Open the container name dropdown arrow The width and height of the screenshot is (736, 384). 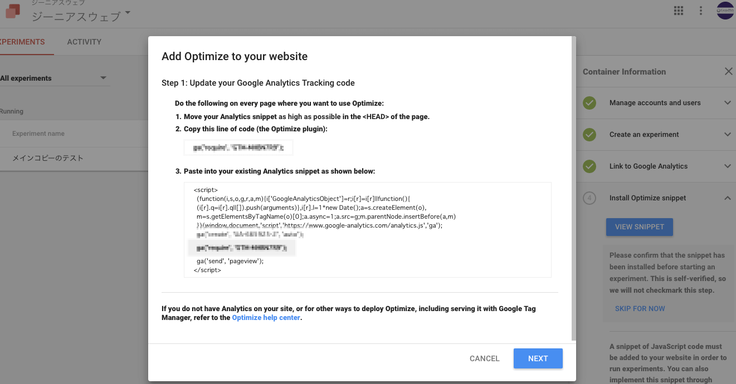click(128, 13)
